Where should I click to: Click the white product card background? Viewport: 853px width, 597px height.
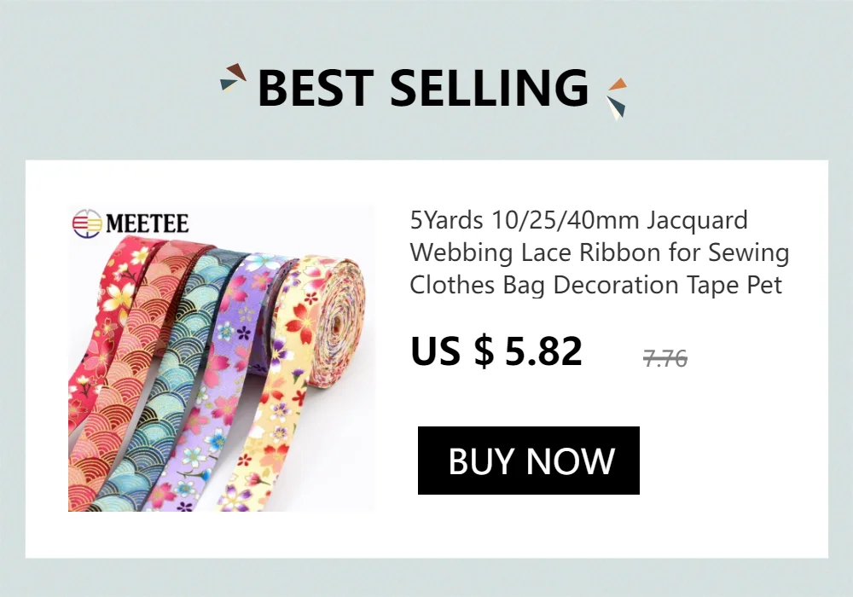point(426,533)
